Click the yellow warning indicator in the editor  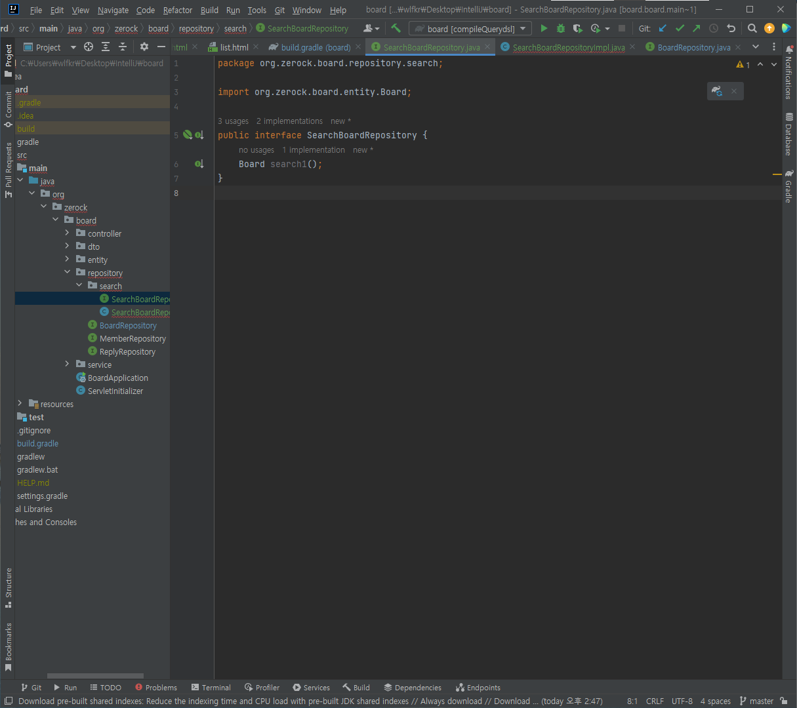point(743,65)
